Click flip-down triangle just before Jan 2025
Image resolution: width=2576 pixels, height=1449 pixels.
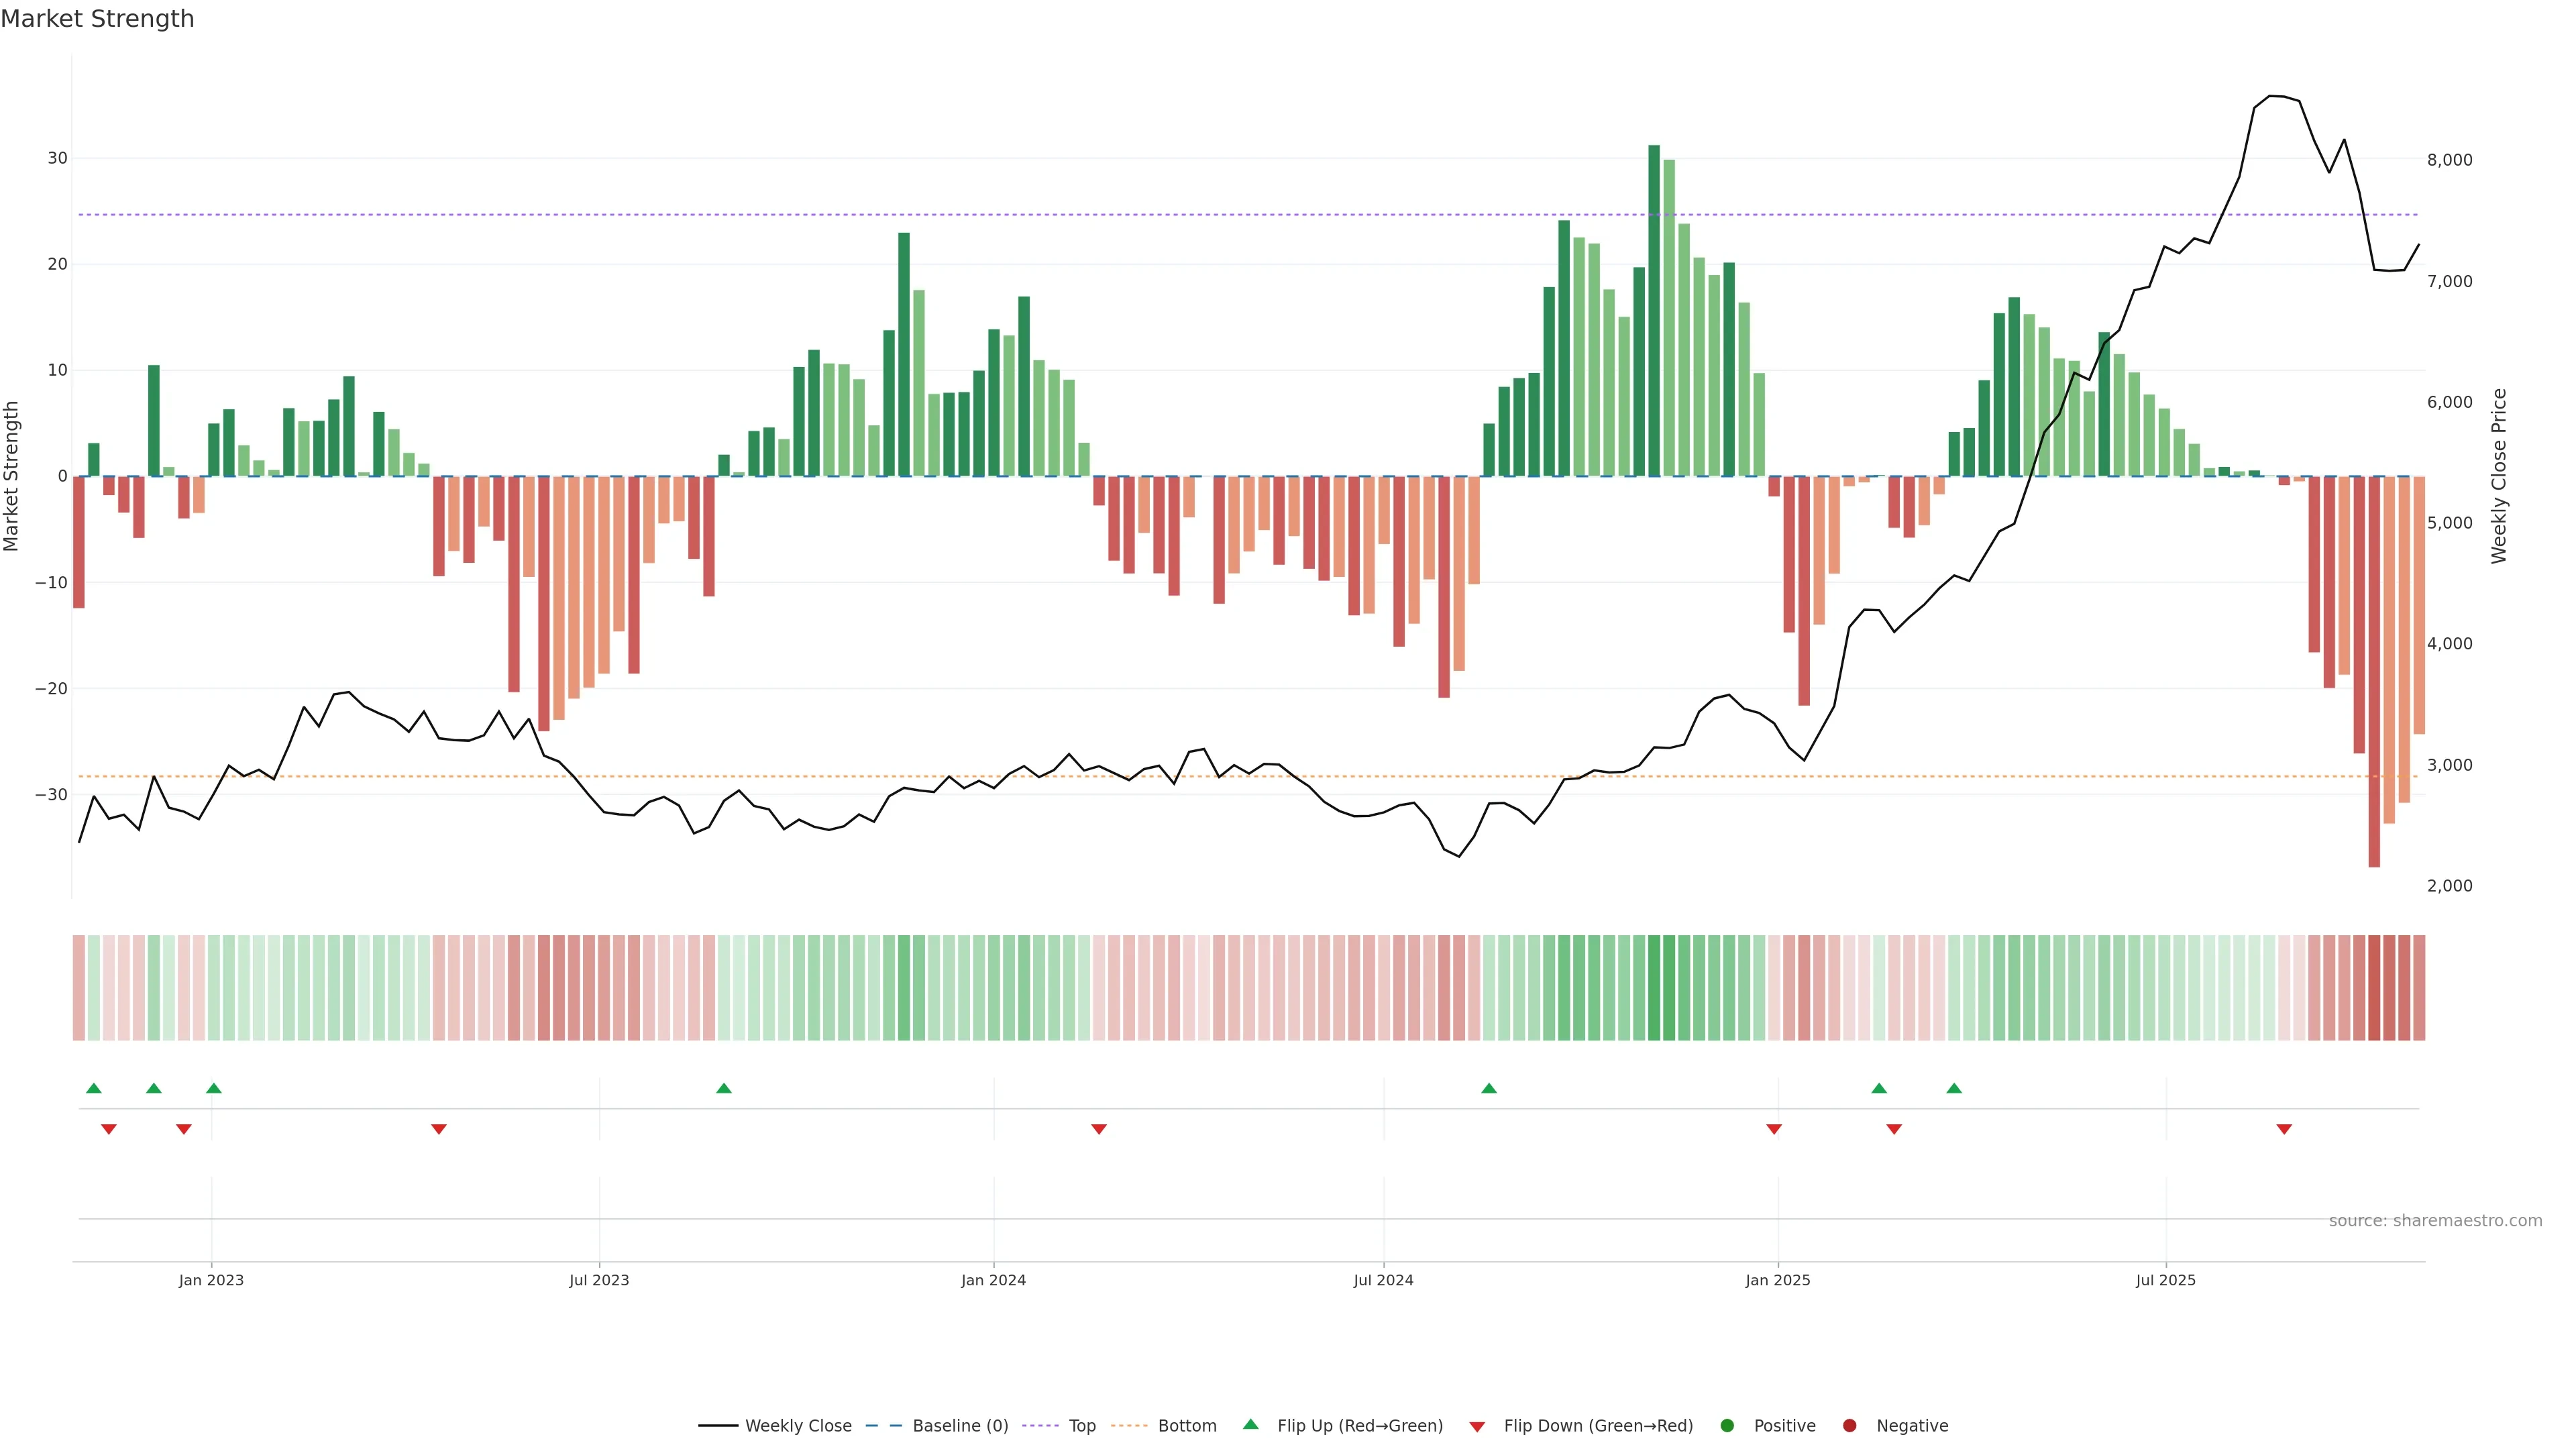point(1774,1129)
